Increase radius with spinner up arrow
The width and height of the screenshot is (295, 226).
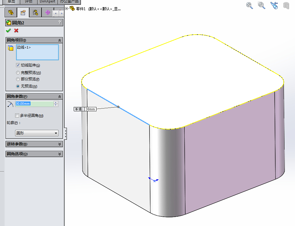[x=56, y=102]
